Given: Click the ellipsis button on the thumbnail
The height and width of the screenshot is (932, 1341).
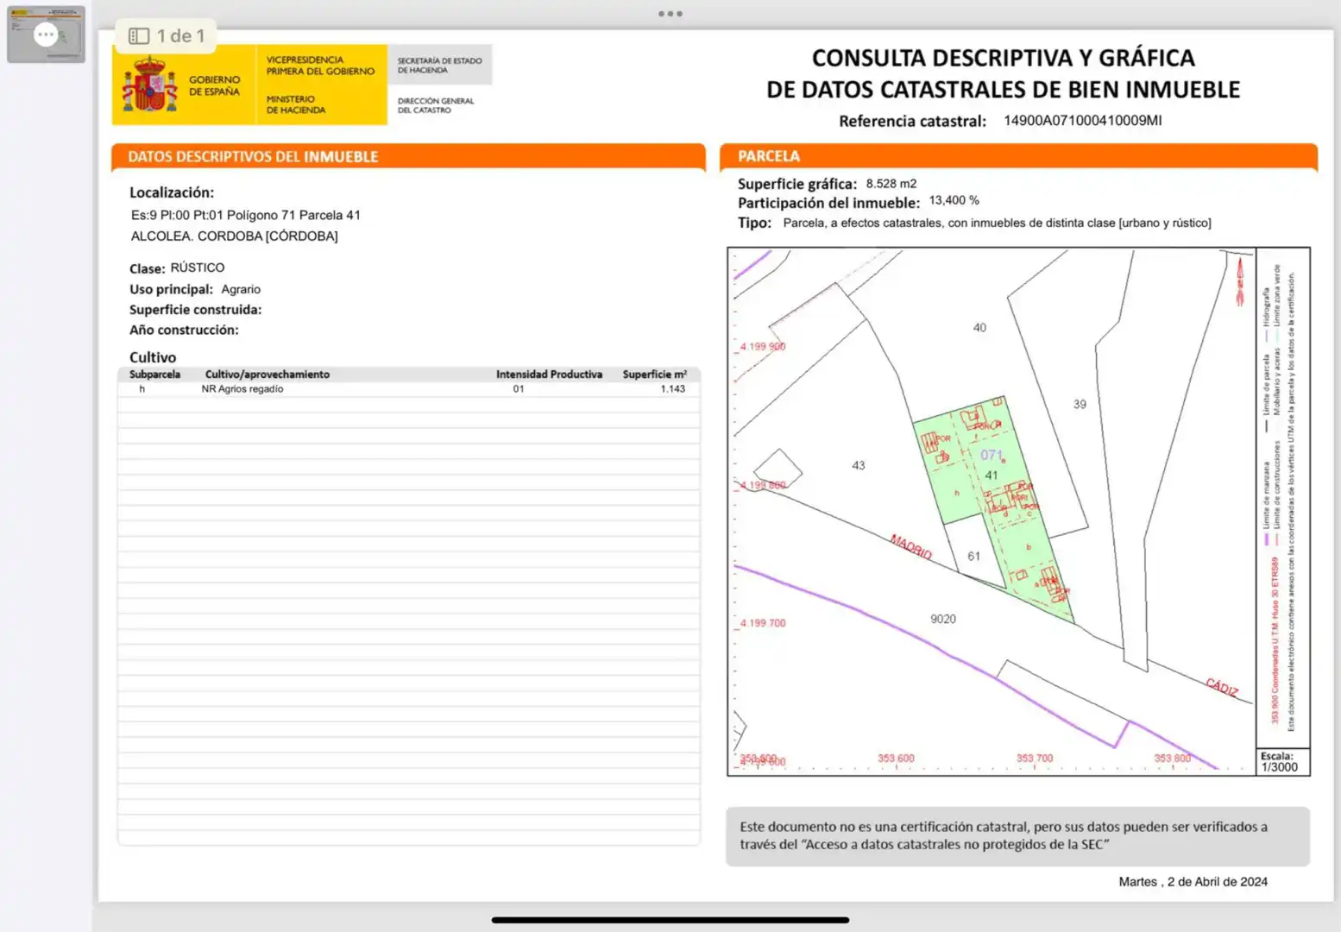Looking at the screenshot, I should (x=46, y=35).
